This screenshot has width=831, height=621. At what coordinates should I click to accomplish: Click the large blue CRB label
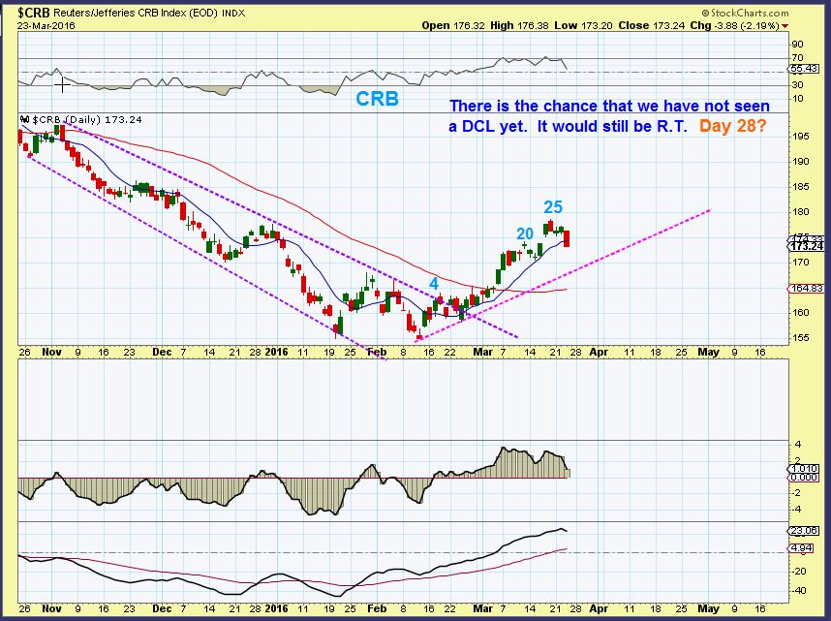tap(378, 99)
